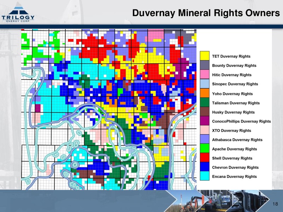Click the 'Chevron Duvernay Rights' label
This screenshot has height=212, width=283.
(235, 167)
